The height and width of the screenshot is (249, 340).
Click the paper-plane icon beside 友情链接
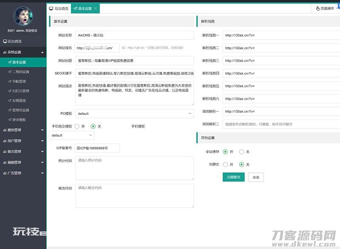pyautogui.click(x=9, y=100)
